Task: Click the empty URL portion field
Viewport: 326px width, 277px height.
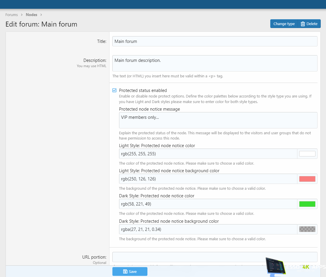Action: pyautogui.click(x=215, y=257)
